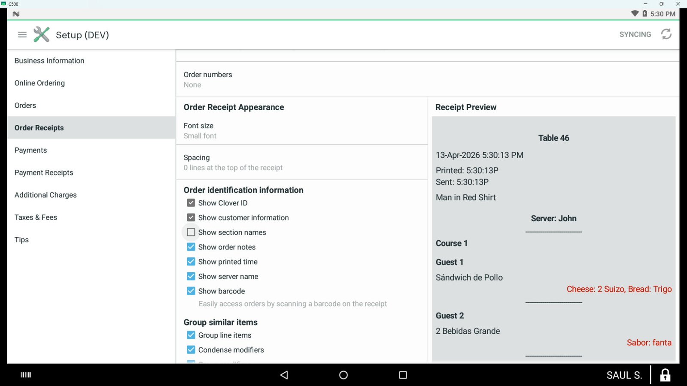Toggle Show printed time checkbox
The width and height of the screenshot is (687, 386).
click(x=191, y=262)
